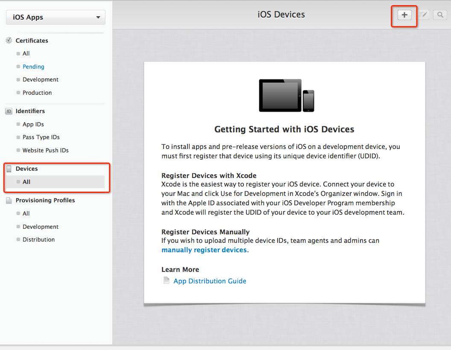Image resolution: width=451 pixels, height=350 pixels.
Task: Open Distribution provisioning profiles
Action: [x=39, y=240]
